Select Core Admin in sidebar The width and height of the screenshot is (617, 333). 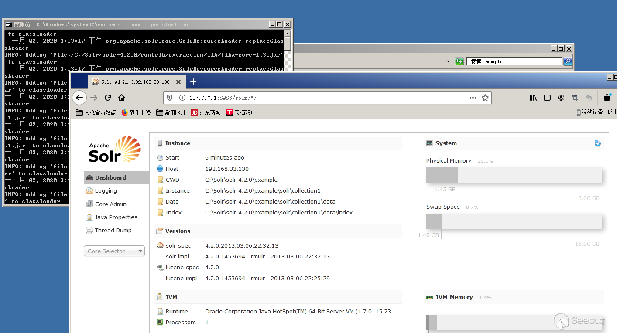[x=111, y=204]
